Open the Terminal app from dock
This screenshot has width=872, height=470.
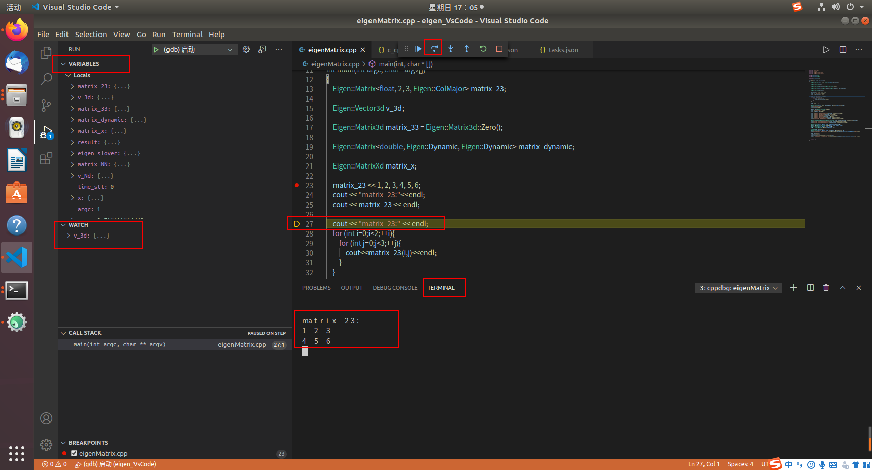pyautogui.click(x=17, y=290)
